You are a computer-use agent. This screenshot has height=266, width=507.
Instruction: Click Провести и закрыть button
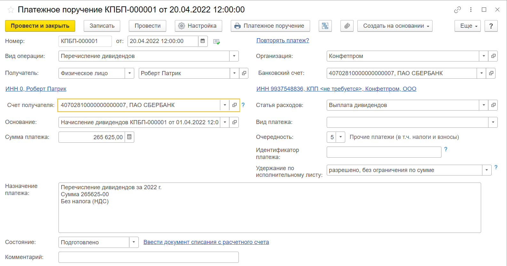pyautogui.click(x=40, y=26)
